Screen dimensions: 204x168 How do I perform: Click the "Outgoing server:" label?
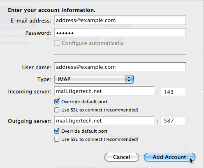tap(30, 121)
